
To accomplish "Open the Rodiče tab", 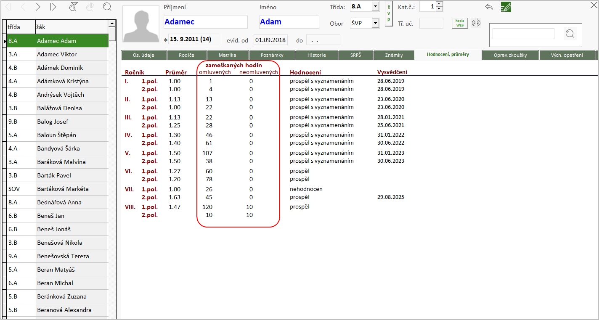I will (186, 55).
